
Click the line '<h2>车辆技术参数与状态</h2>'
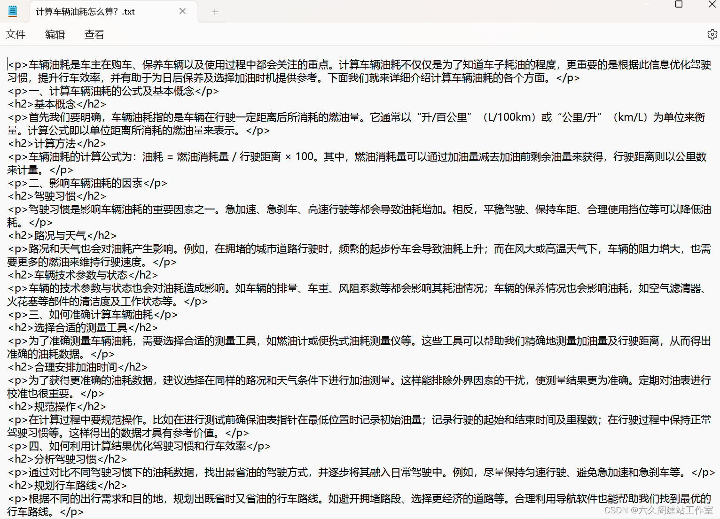click(83, 275)
